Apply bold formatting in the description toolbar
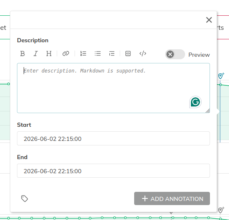 tap(22, 53)
